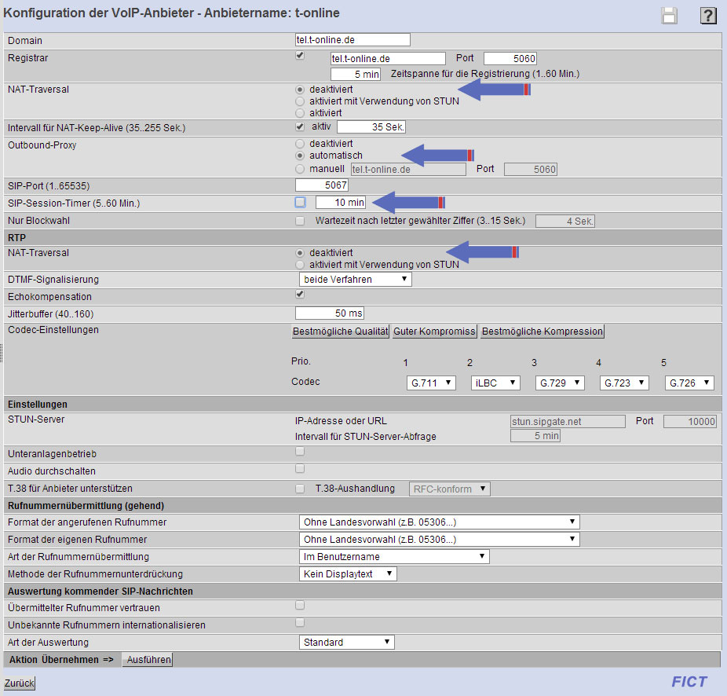
Task: Click the save floppy disk icon
Action: (669, 16)
